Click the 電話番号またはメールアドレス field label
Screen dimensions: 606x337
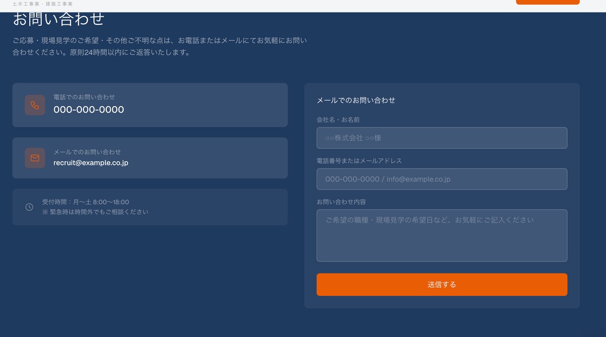[x=359, y=161]
